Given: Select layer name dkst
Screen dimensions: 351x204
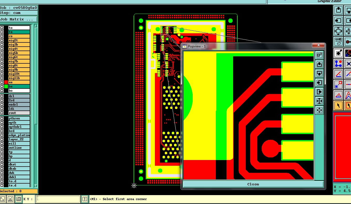Looking at the screenshot, I should tap(19, 164).
